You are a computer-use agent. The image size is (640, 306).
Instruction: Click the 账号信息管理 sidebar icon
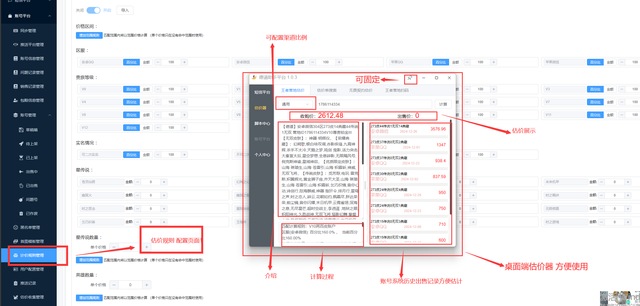pos(16,59)
